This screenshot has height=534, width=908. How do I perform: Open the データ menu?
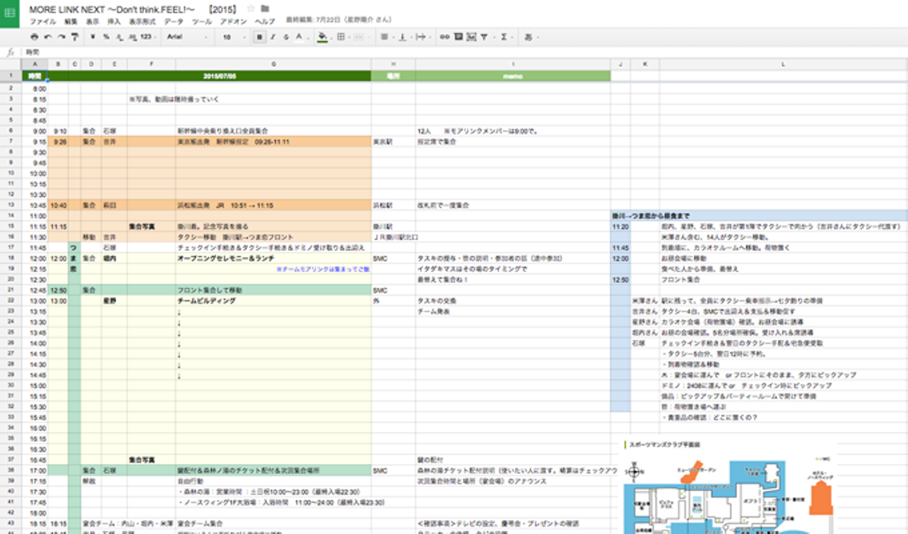tap(173, 21)
